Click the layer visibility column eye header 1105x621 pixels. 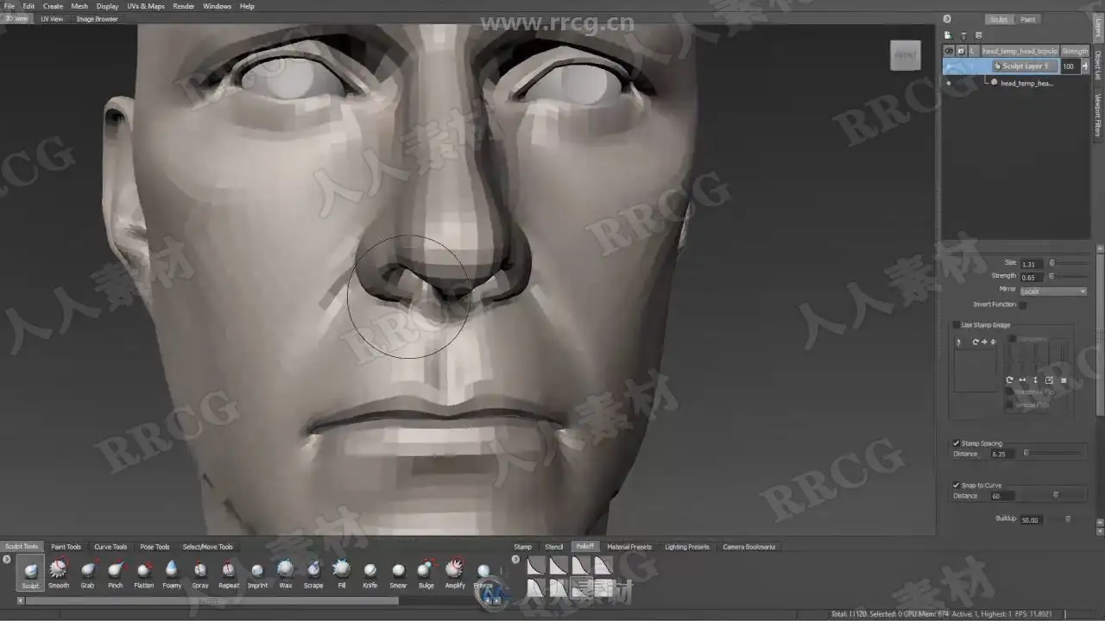click(x=949, y=51)
